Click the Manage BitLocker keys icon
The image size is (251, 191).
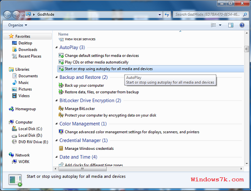pos(61,108)
